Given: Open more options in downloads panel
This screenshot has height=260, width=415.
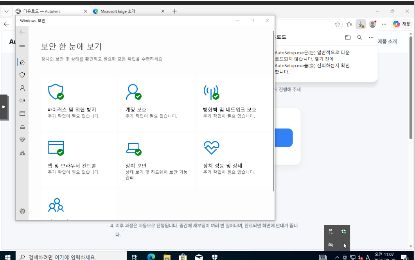Looking at the screenshot, I should (x=371, y=37).
